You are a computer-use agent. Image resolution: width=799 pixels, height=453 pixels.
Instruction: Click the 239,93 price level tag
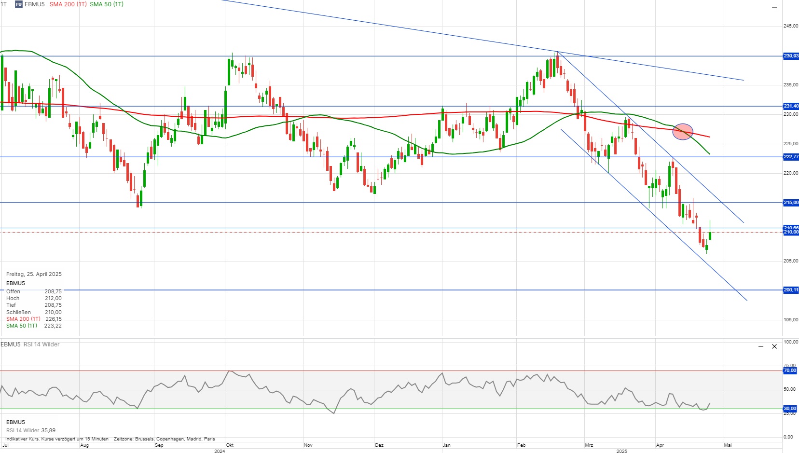click(x=791, y=56)
